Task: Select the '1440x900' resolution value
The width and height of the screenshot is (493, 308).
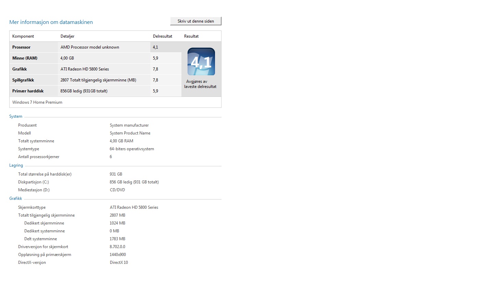Action: [118, 255]
